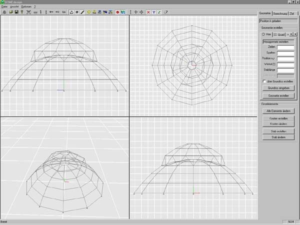Click the red record circle icon

pyautogui.click(x=117, y=11)
